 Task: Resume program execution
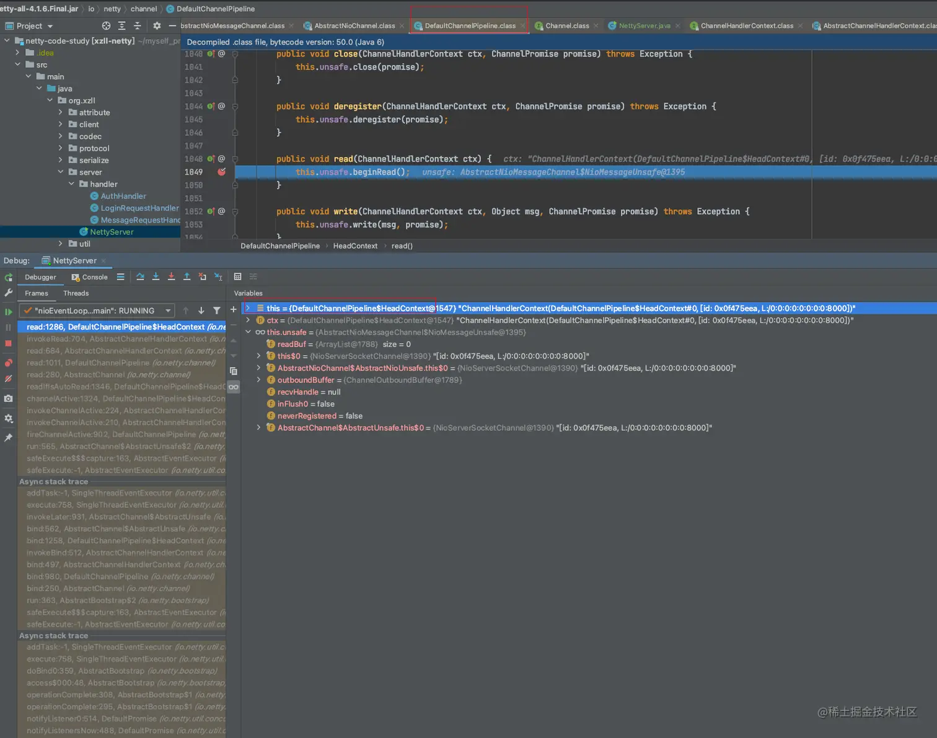(9, 312)
